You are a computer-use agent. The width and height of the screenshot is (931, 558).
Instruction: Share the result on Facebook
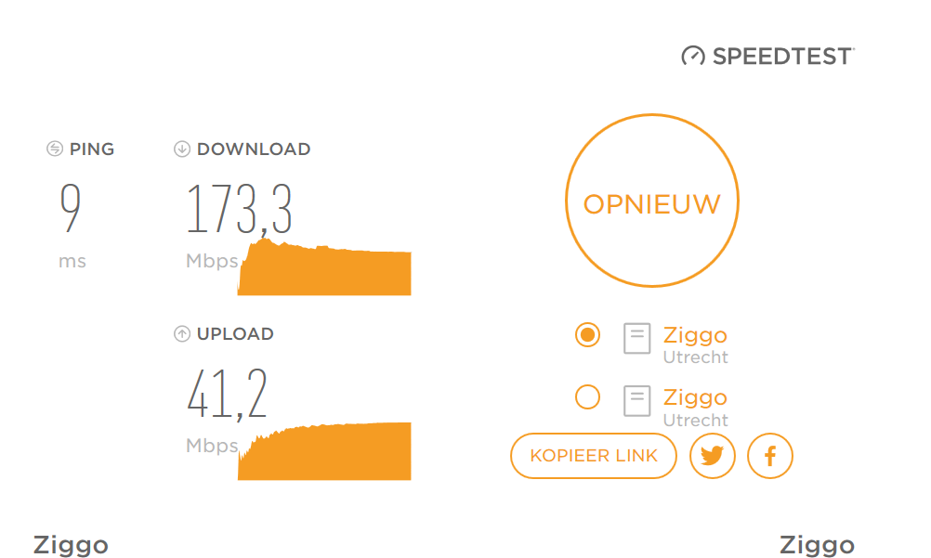(770, 456)
